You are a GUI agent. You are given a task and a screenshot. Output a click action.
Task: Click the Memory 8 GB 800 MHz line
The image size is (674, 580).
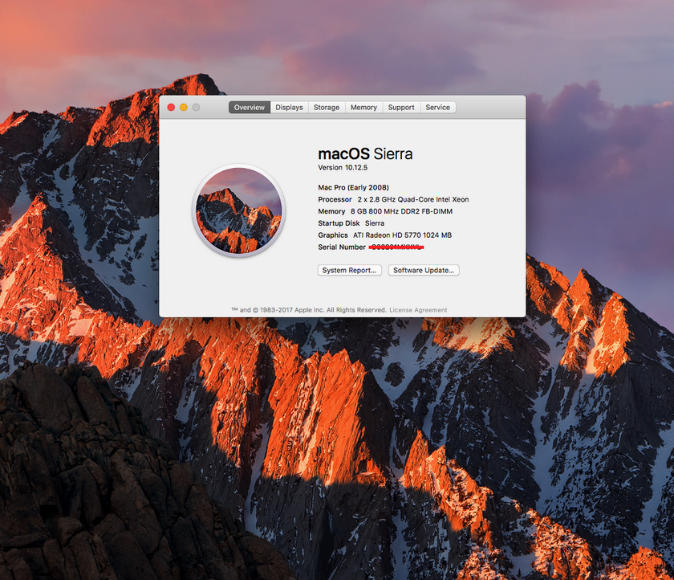coord(385,211)
